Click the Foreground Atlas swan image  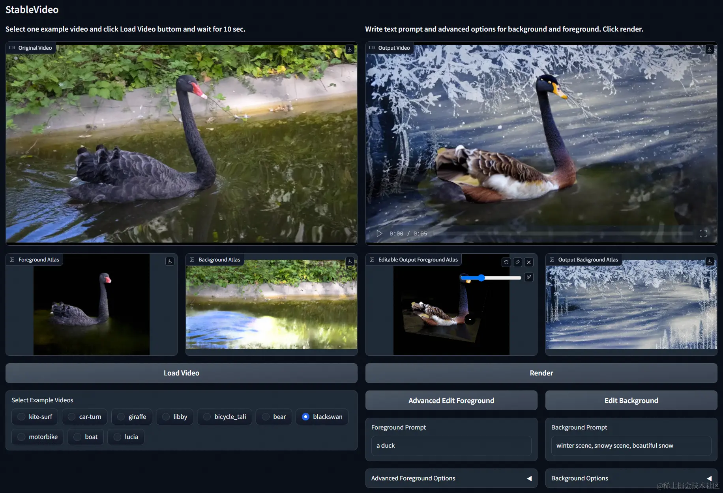(92, 304)
